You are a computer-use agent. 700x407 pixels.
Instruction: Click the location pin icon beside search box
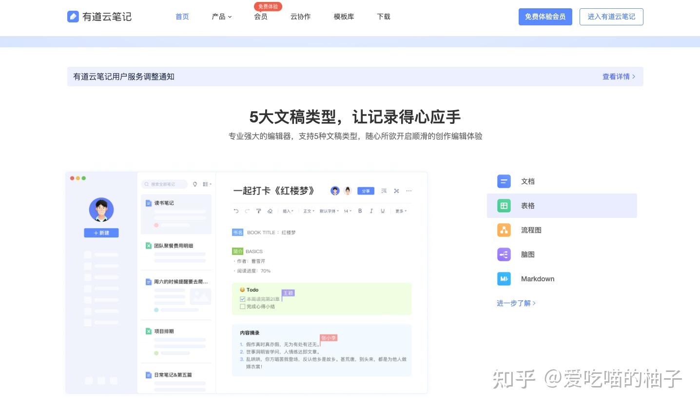[x=195, y=184]
